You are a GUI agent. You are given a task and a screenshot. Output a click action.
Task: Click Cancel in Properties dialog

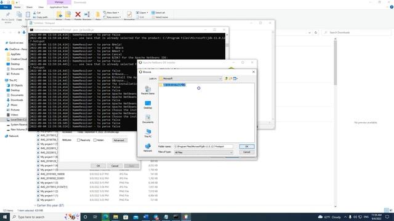tap(115, 166)
